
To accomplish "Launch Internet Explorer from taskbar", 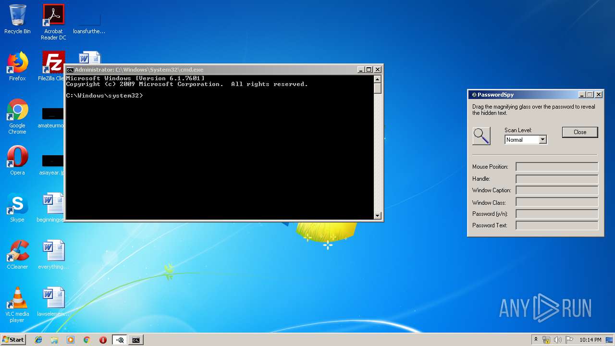I will point(38,340).
